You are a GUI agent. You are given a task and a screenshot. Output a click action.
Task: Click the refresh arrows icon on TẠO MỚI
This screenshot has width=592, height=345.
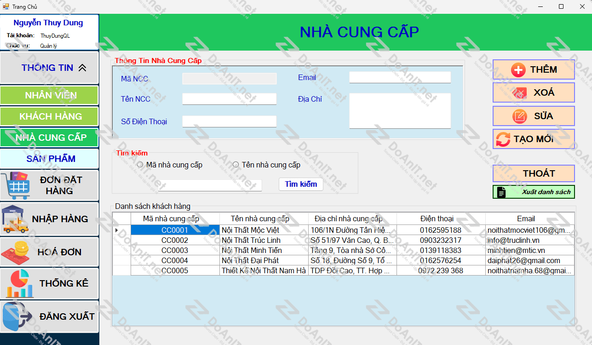[x=503, y=139]
